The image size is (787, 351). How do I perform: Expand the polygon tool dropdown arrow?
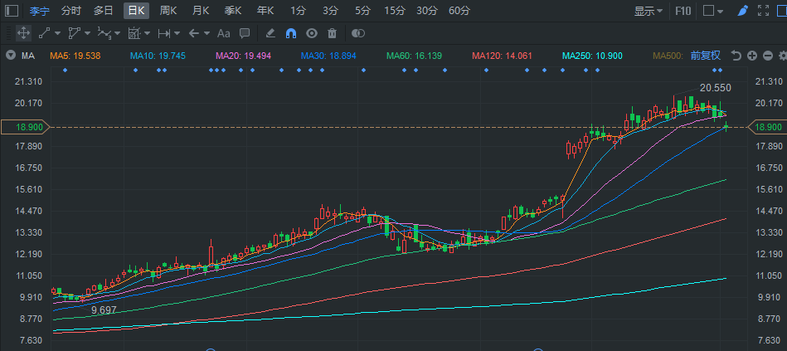(x=88, y=34)
